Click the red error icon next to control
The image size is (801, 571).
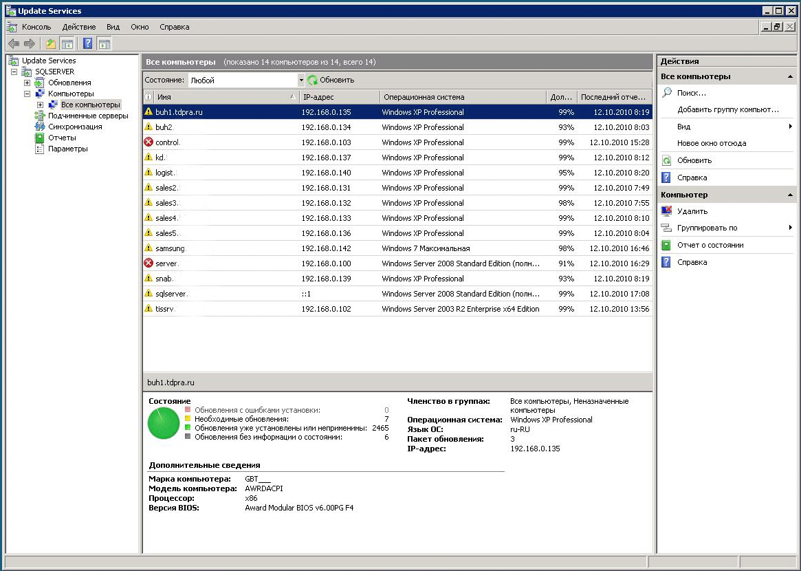tap(149, 142)
